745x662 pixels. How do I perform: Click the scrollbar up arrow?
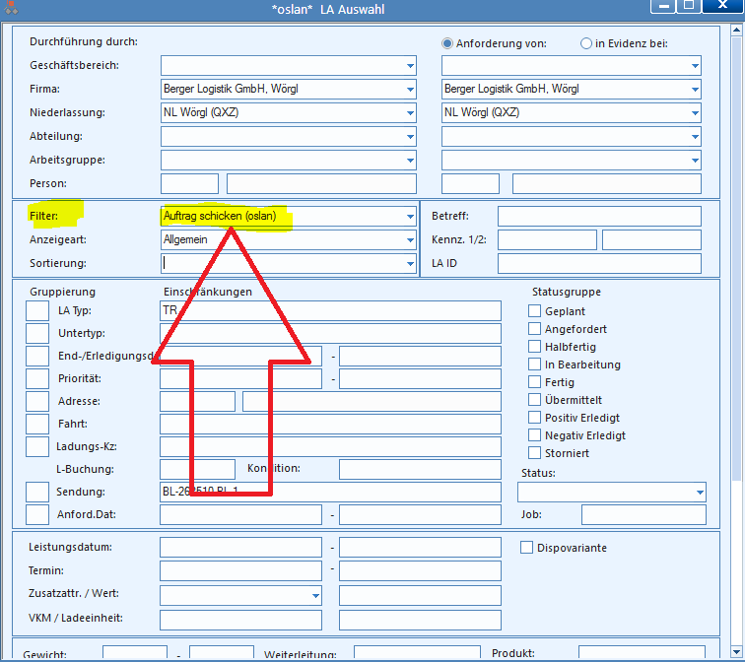pyautogui.click(x=736, y=30)
